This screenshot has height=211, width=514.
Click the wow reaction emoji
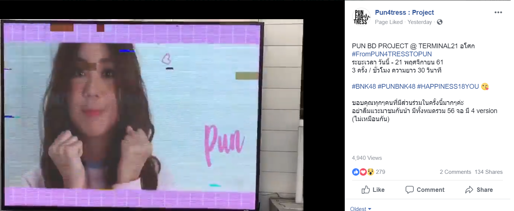(371, 172)
